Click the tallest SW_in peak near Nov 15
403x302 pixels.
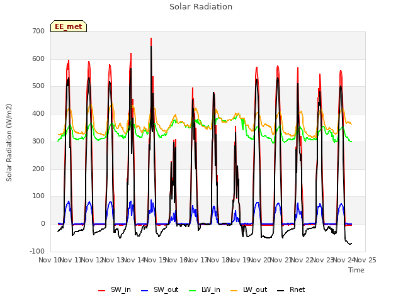pos(151,38)
